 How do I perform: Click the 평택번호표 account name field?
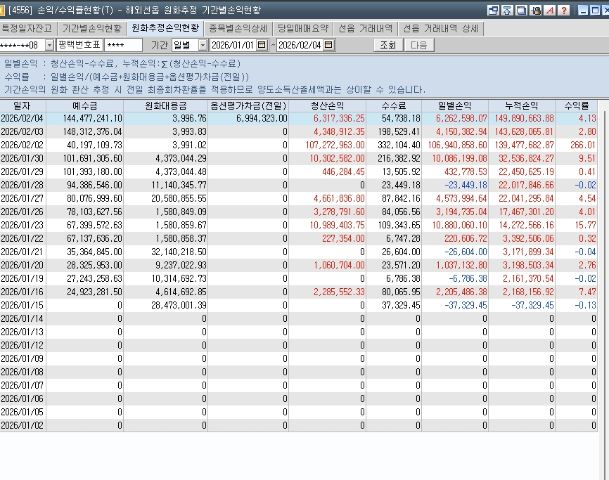pos(79,45)
